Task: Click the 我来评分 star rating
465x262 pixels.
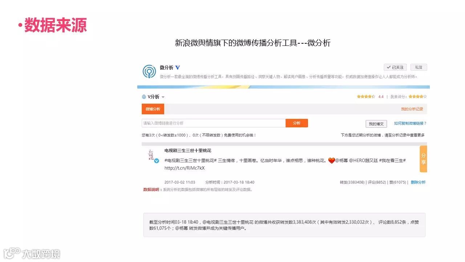Action: click(417, 97)
